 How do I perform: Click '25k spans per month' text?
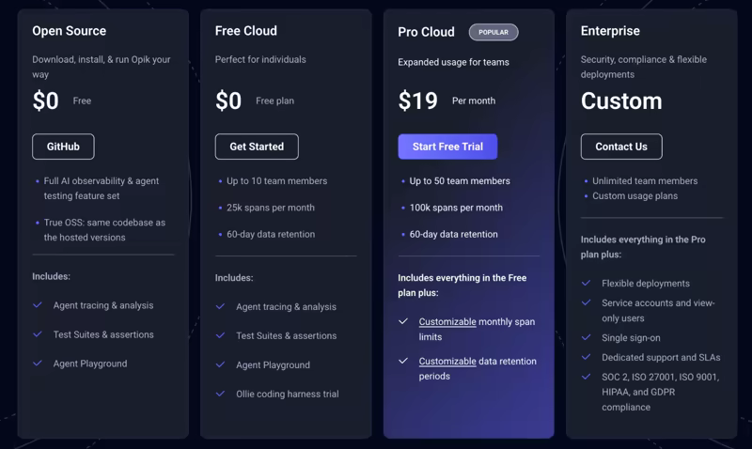pyautogui.click(x=271, y=208)
